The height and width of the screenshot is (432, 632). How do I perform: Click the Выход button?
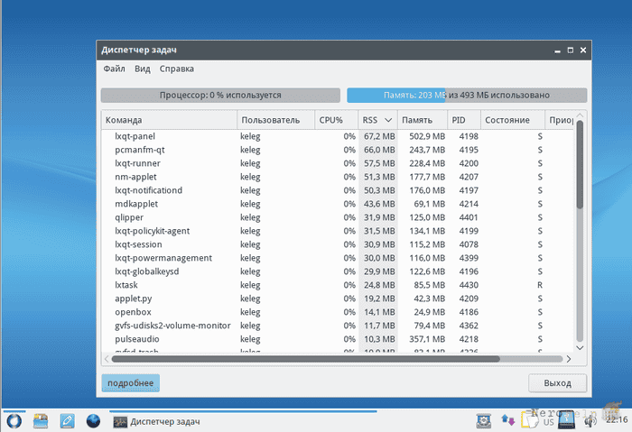(x=557, y=383)
